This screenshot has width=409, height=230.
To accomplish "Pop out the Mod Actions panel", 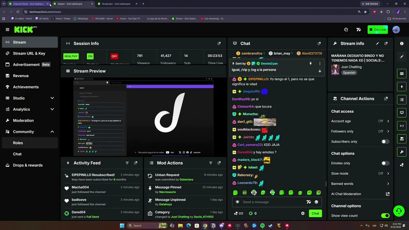I will coord(219,163).
